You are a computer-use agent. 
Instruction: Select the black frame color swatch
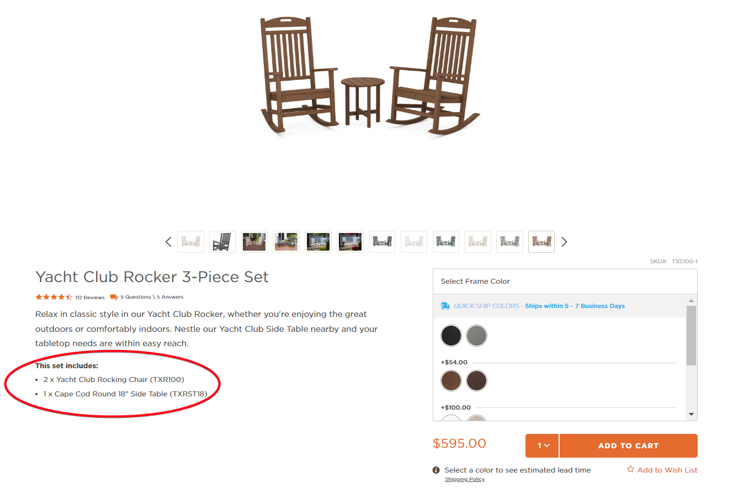pyautogui.click(x=451, y=335)
